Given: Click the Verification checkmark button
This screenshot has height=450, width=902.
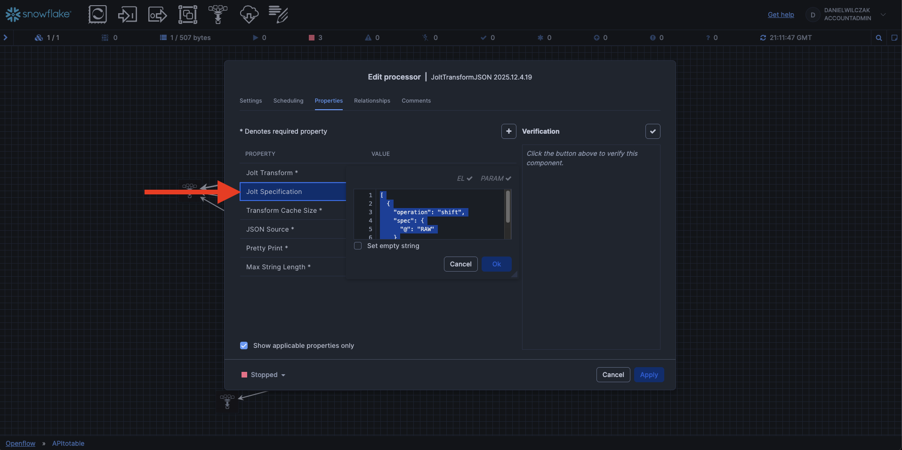Looking at the screenshot, I should (x=652, y=131).
